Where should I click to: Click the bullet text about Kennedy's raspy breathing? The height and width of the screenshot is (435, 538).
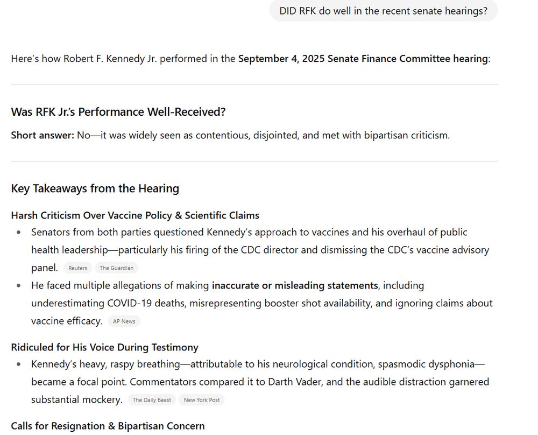coord(260,382)
